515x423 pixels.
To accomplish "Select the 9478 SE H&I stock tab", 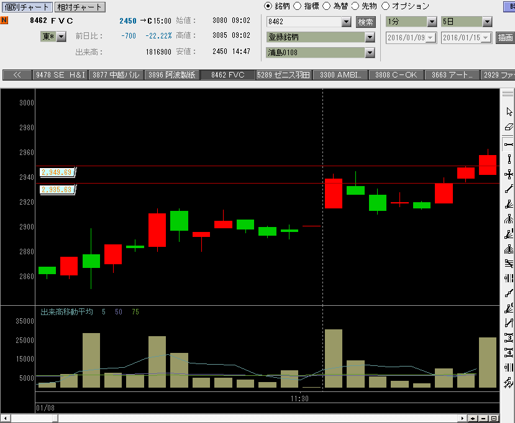I will [60, 75].
